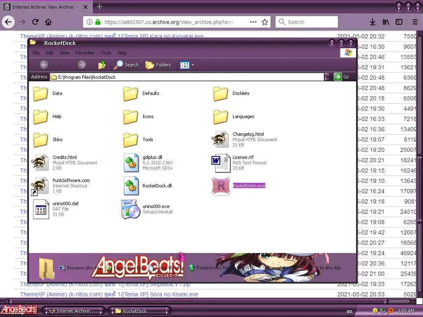
Task: Select the Internet Archive tab
Action: pyautogui.click(x=46, y=7)
